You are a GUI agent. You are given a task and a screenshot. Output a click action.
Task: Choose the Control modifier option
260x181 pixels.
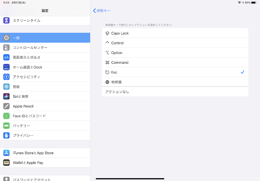175,43
